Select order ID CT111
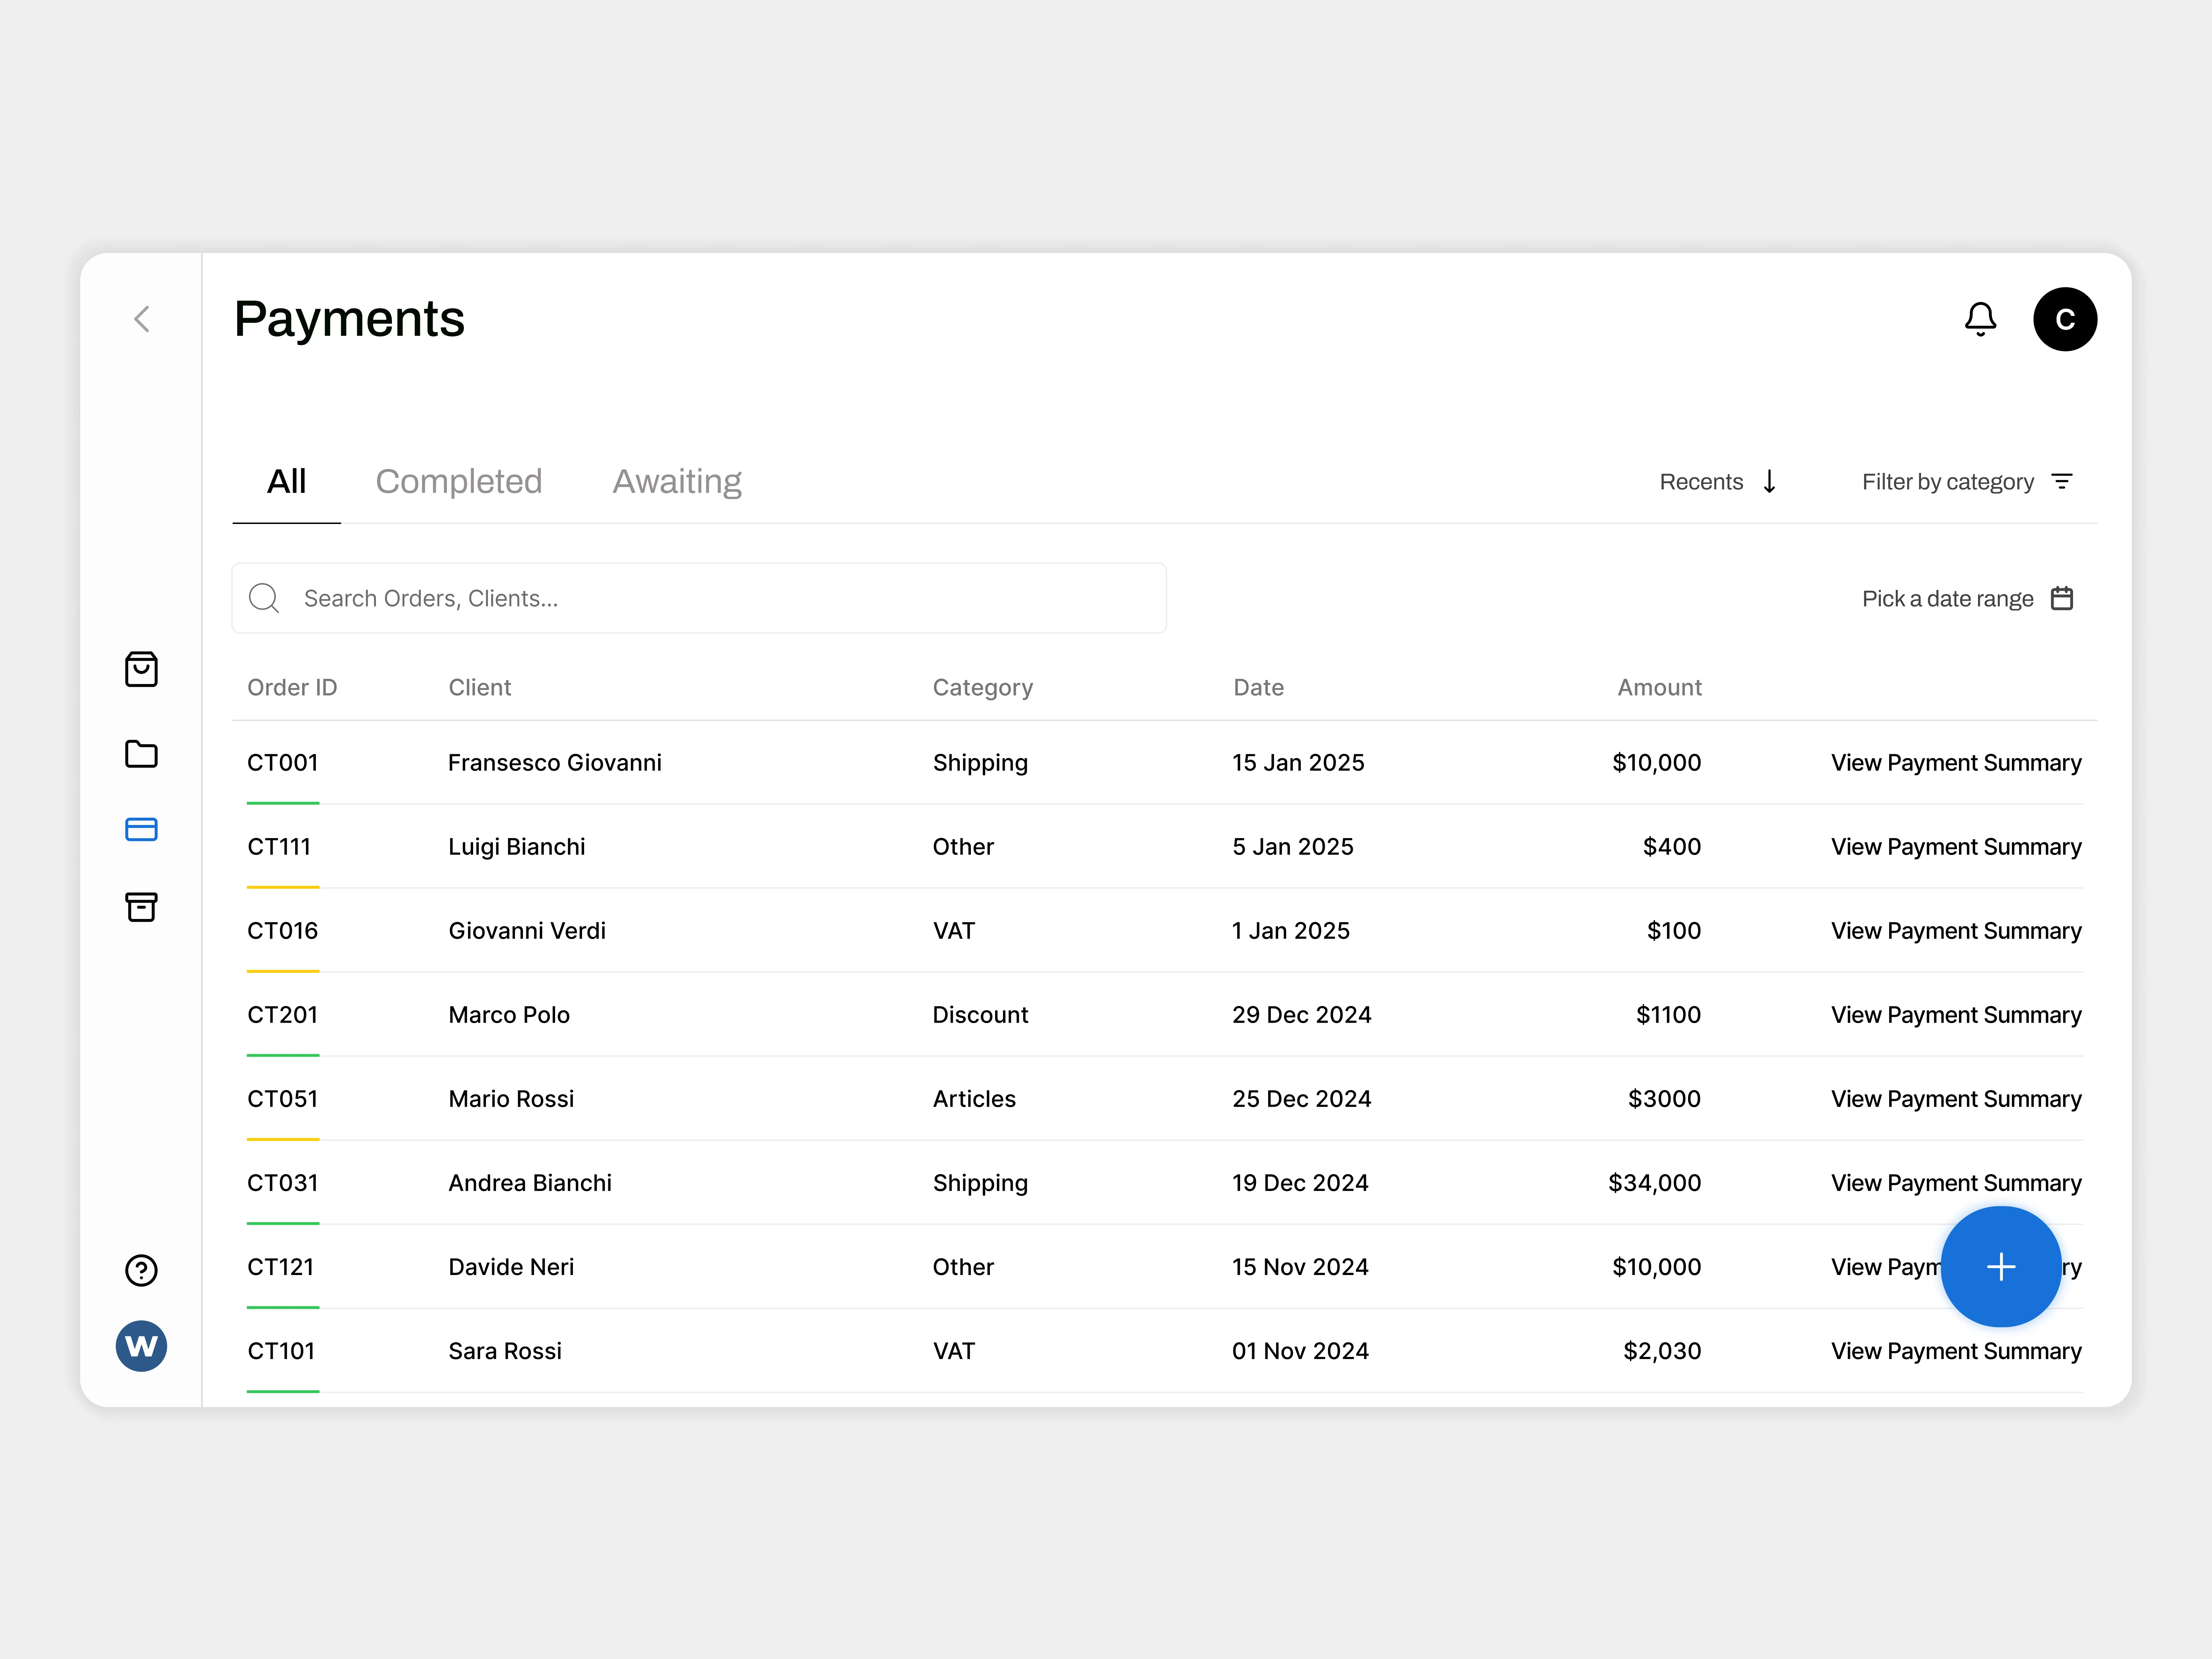This screenshot has width=2212, height=1659. (x=279, y=847)
